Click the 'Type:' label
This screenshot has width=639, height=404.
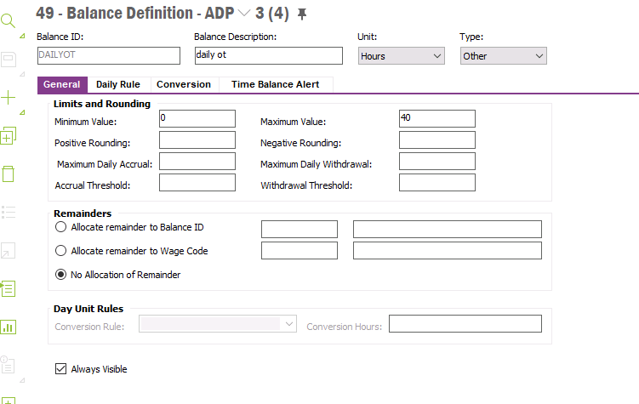pos(471,37)
